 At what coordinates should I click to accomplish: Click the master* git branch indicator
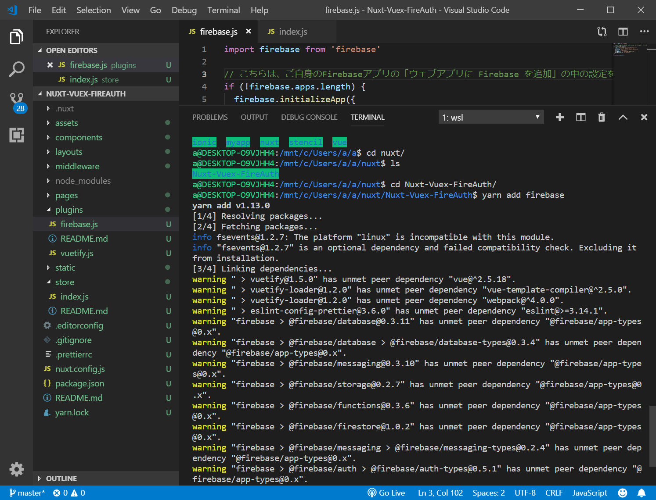tap(27, 493)
